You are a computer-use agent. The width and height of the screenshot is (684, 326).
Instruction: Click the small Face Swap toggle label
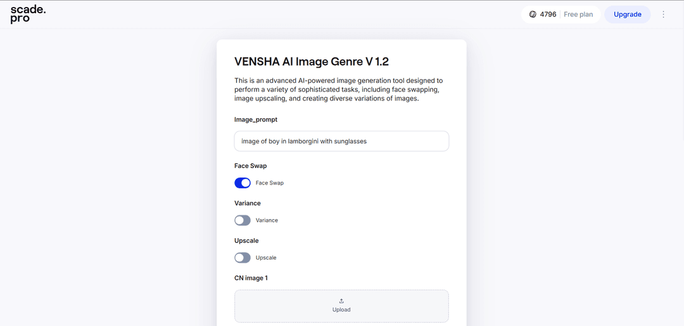tap(270, 183)
